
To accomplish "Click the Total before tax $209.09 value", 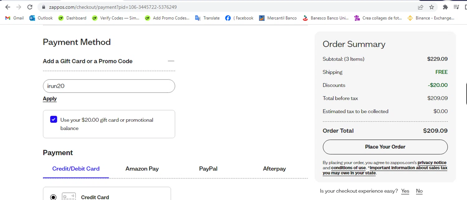I will point(437,98).
